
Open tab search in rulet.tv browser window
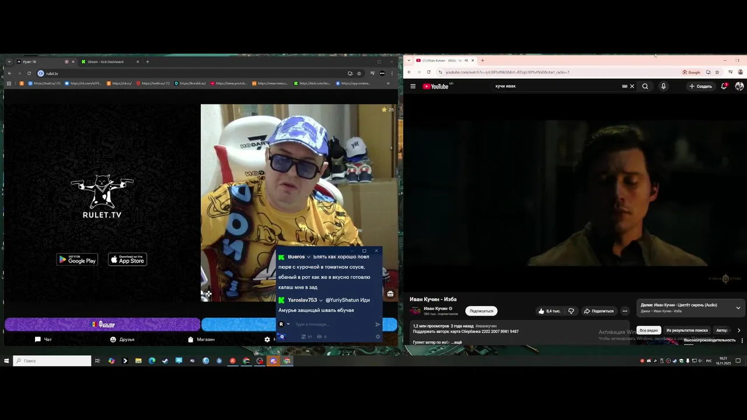pyautogui.click(x=9, y=62)
